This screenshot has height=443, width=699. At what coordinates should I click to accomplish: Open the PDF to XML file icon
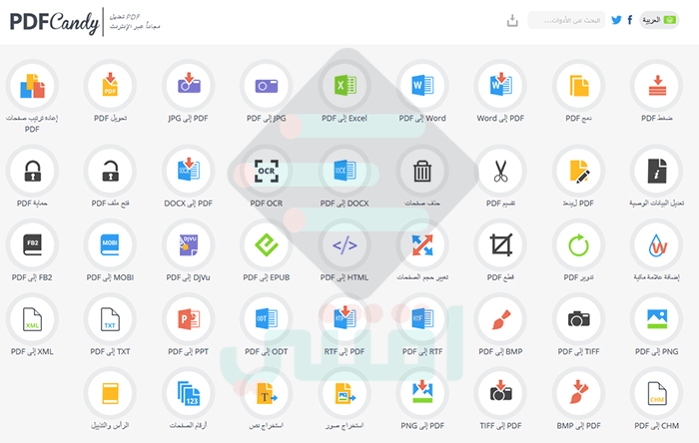click(x=32, y=319)
